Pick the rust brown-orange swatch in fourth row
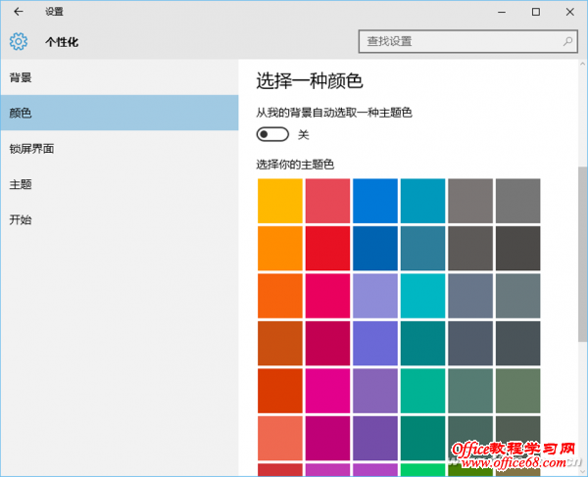This screenshot has height=477, width=588. pyautogui.click(x=280, y=344)
